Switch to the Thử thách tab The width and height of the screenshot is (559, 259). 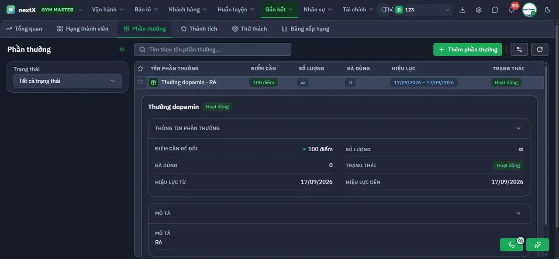coord(249,29)
